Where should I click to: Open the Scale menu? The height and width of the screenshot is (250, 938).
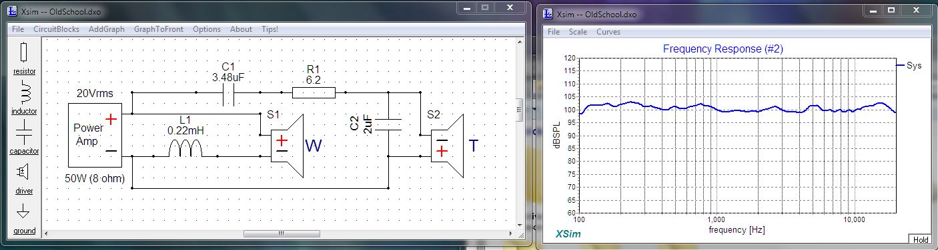(x=578, y=32)
